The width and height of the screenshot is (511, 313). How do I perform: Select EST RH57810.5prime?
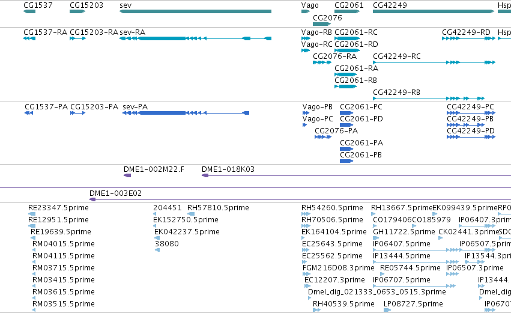pyautogui.click(x=191, y=214)
